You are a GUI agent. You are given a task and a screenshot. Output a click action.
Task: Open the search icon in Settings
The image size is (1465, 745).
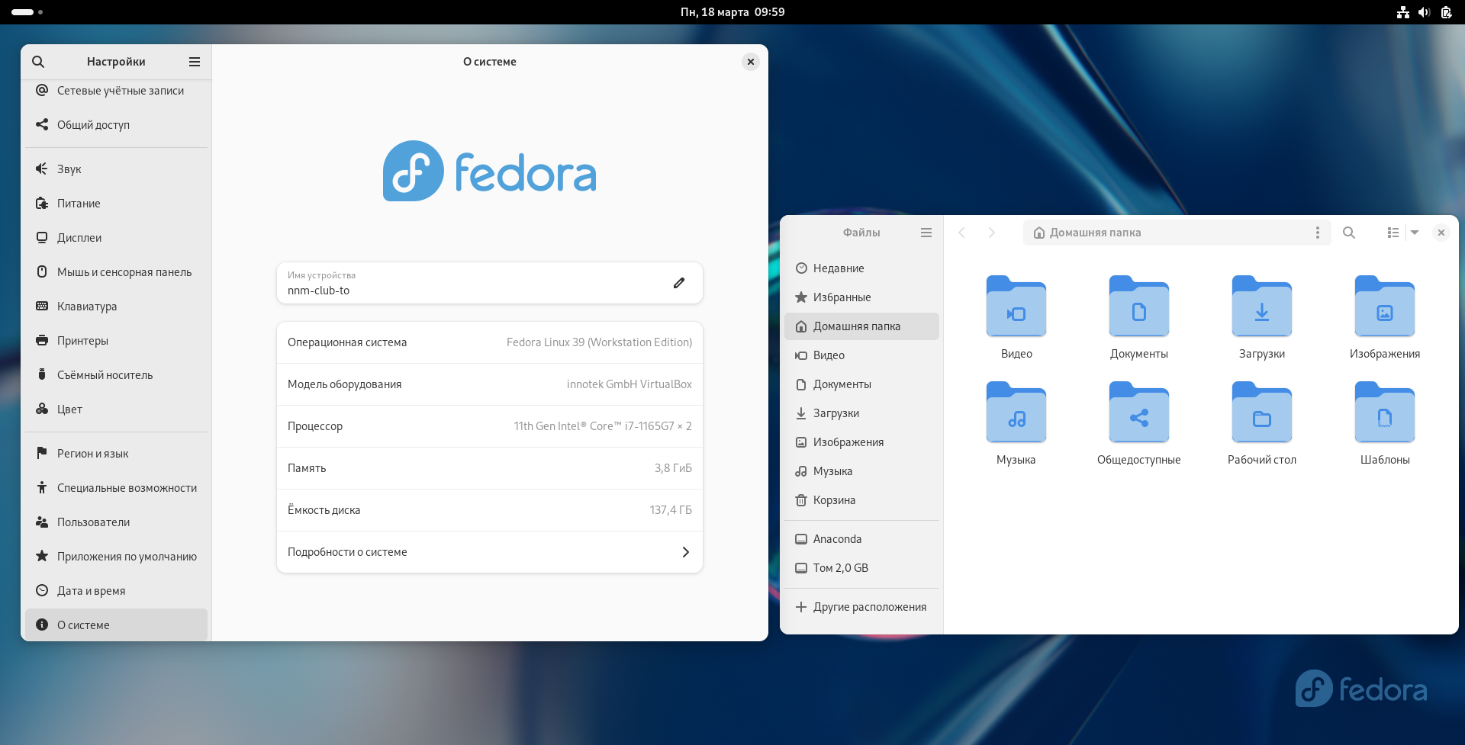click(x=38, y=62)
